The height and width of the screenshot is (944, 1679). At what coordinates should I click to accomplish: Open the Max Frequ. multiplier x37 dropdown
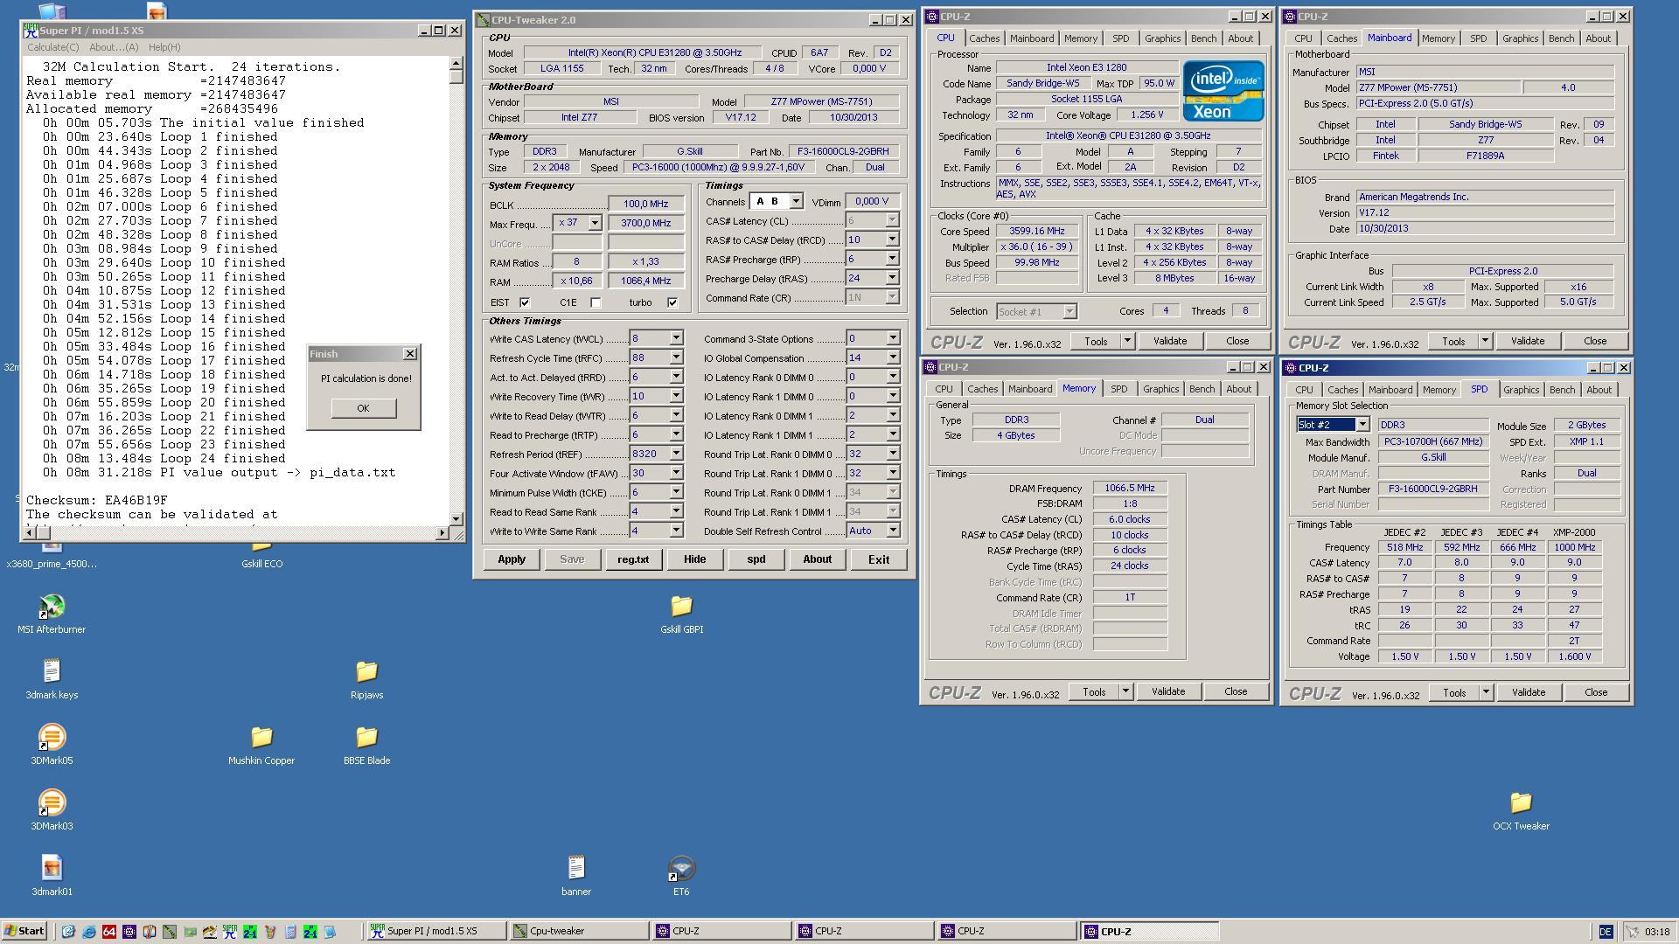595,223
